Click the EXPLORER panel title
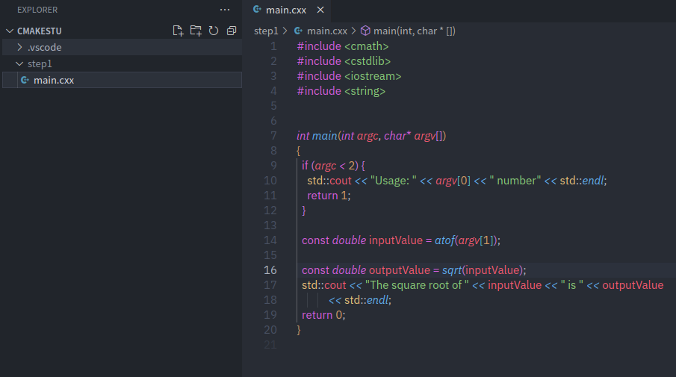Image resolution: width=676 pixels, height=377 pixels. pos(37,10)
